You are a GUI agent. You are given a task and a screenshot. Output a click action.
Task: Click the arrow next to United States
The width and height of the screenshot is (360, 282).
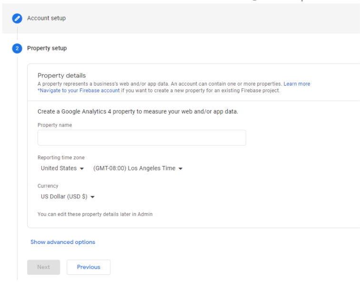pos(82,169)
